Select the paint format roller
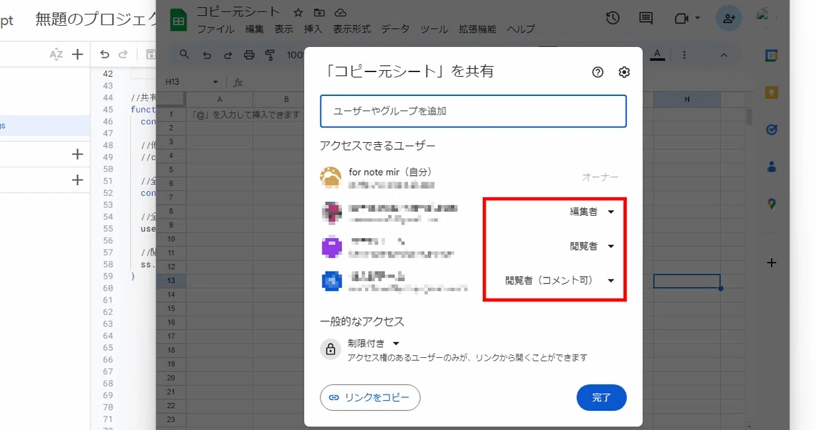The width and height of the screenshot is (816, 430). [269, 54]
